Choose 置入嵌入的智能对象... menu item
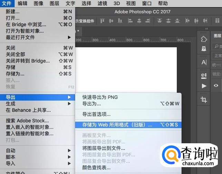This screenshot has height=174, width=222. click(x=38, y=127)
